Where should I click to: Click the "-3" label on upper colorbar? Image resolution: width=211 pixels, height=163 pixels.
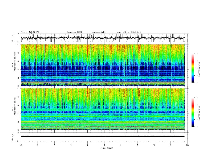196,54
